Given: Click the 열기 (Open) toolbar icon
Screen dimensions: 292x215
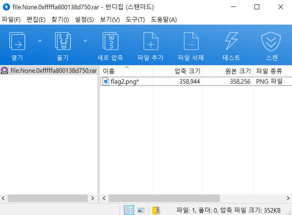Looking at the screenshot, I should [17, 41].
